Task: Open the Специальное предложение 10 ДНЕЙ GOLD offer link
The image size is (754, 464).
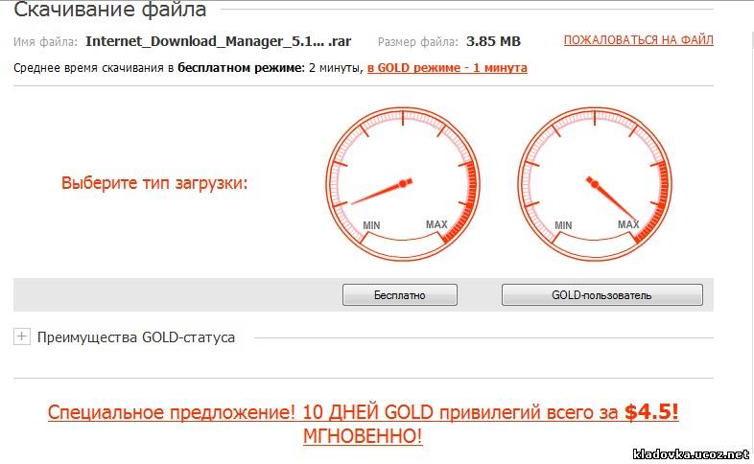Action: tap(363, 424)
